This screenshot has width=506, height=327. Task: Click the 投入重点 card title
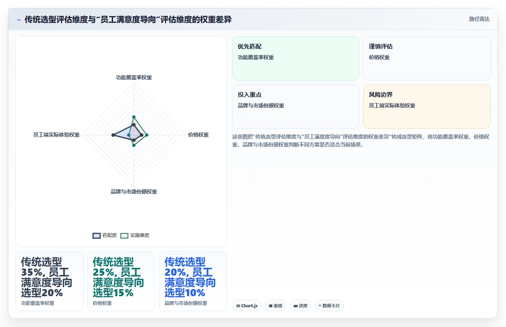point(249,95)
